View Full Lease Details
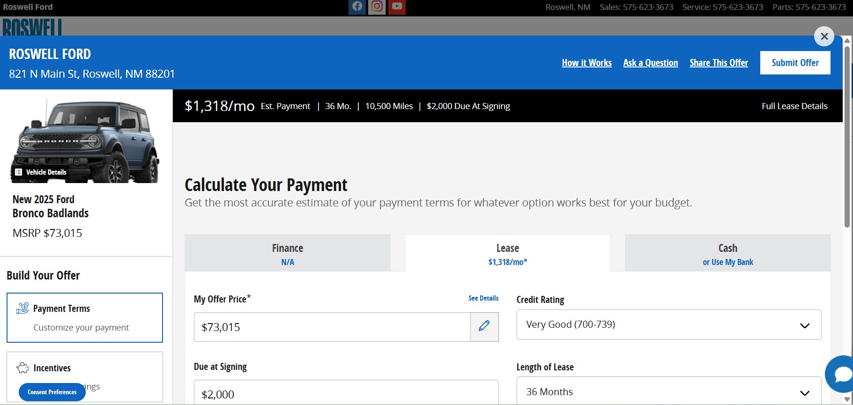The height and width of the screenshot is (405, 853). tap(794, 106)
